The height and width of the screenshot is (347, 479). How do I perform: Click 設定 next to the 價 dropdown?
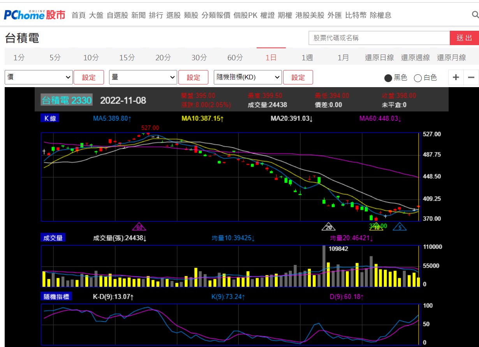89,77
